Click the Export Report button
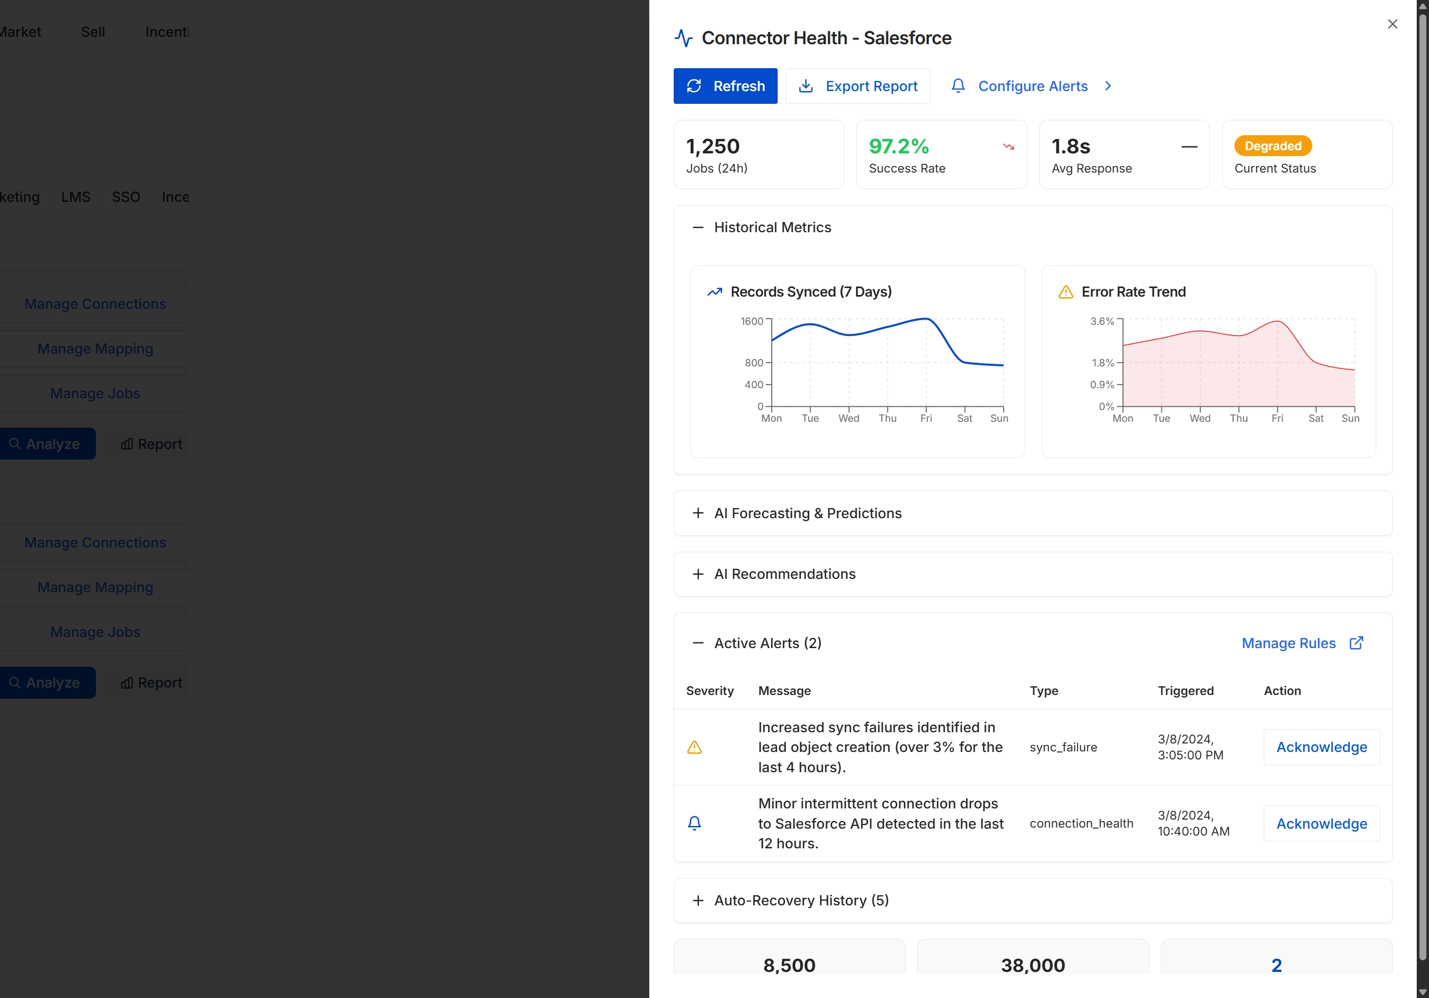The image size is (1429, 998). click(858, 86)
